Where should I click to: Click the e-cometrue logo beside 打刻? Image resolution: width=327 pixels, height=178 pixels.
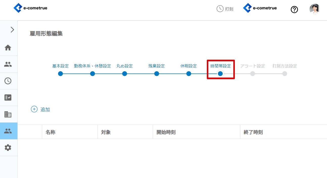pos(260,8)
